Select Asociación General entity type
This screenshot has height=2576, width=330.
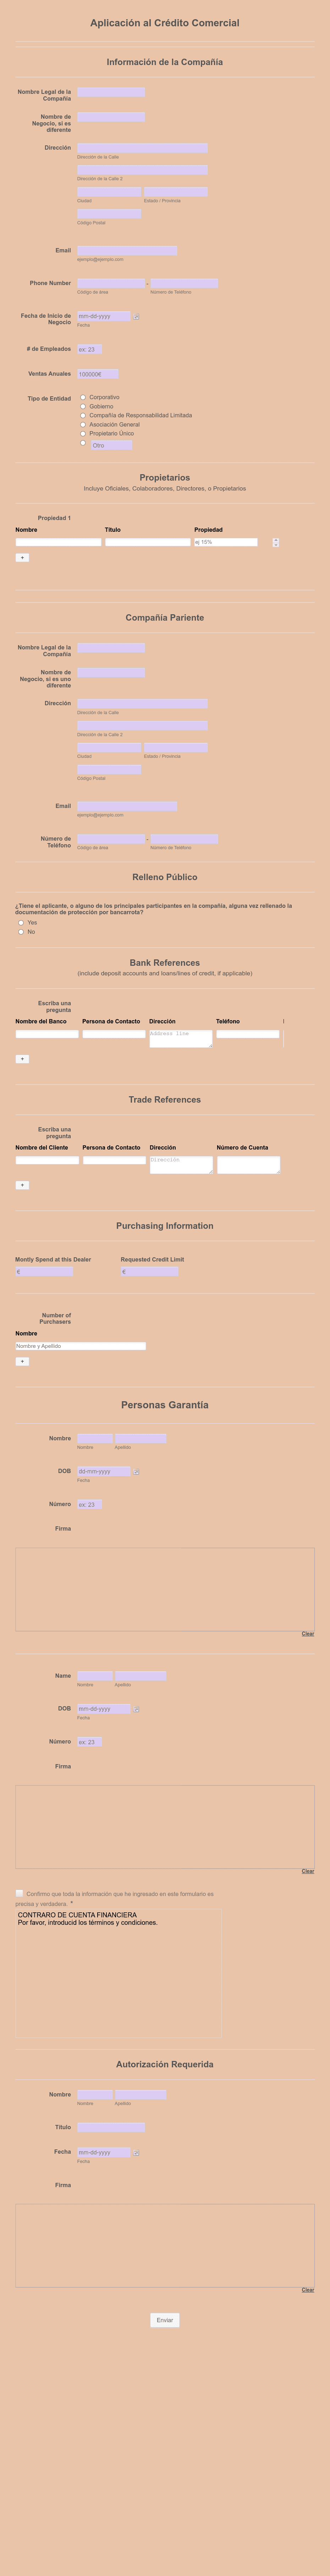[x=83, y=424]
